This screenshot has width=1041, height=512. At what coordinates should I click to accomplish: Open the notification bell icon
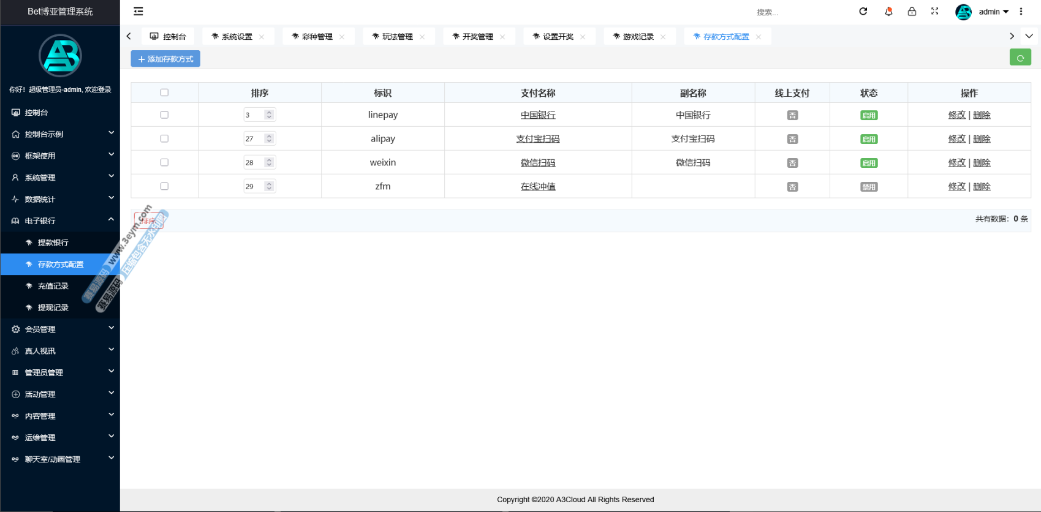tap(888, 11)
